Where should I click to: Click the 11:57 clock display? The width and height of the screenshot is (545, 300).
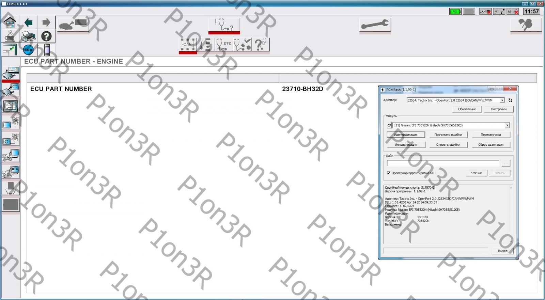(x=532, y=12)
